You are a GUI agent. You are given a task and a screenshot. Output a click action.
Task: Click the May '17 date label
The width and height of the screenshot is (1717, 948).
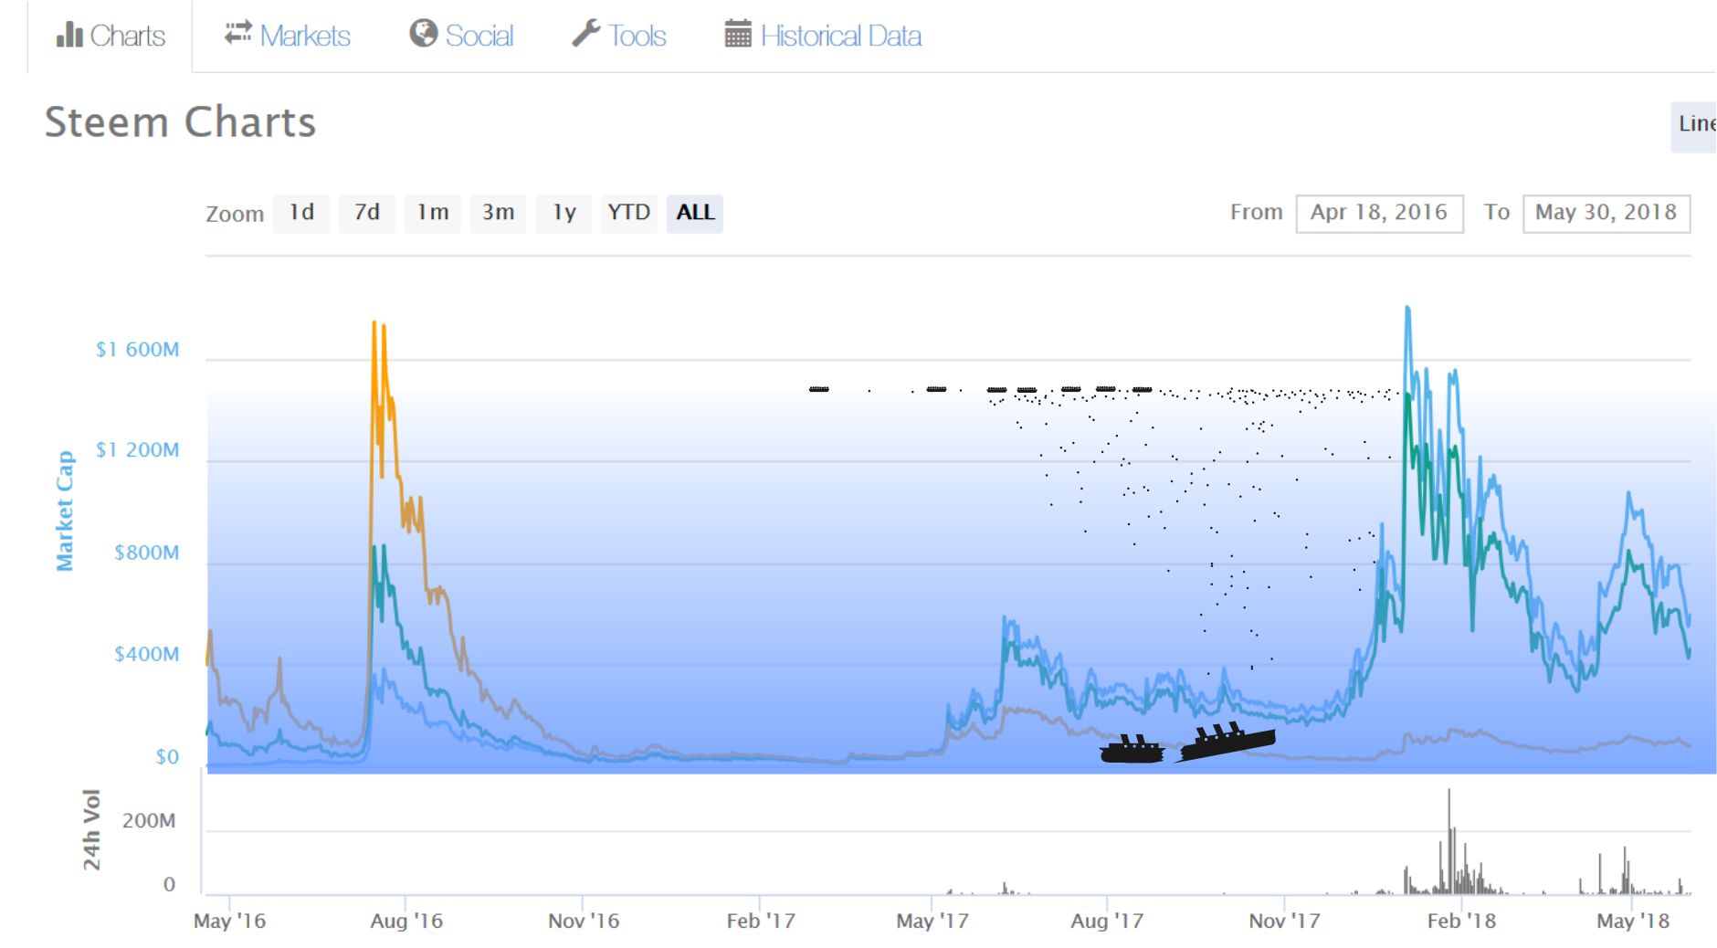(932, 921)
